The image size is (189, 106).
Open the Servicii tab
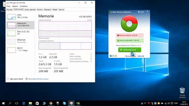[x=61, y=10]
